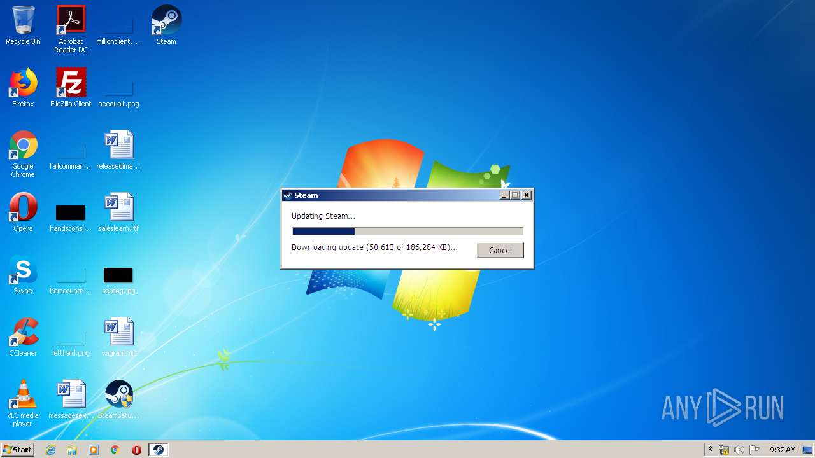Click Chrome icon in the taskbar

pyautogui.click(x=115, y=450)
